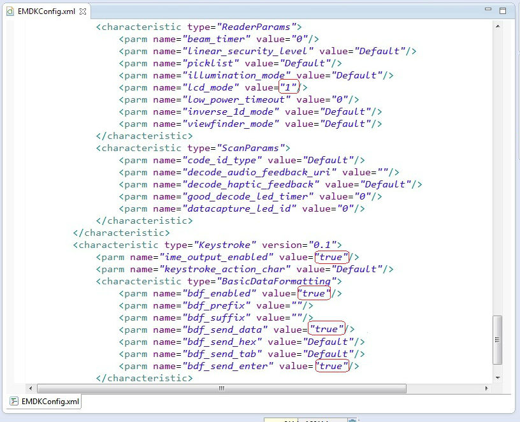This screenshot has height=422, width=520.
Task: Click the source page icon on the bottom tab
Action: (13, 402)
